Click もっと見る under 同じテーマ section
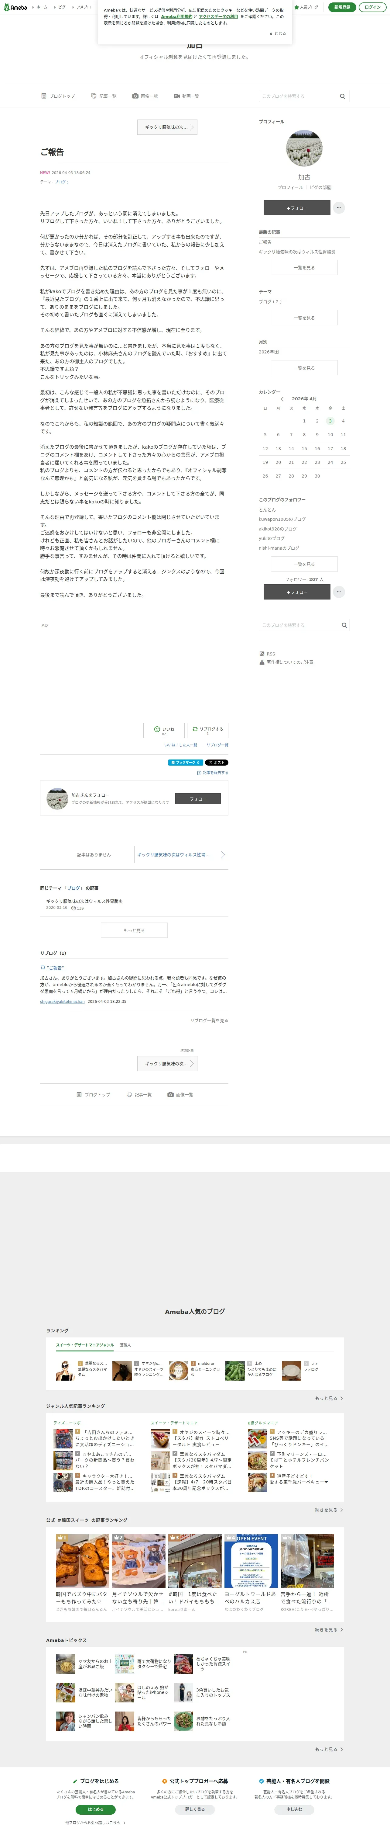Image resolution: width=390 pixels, height=1825 pixels. click(135, 930)
